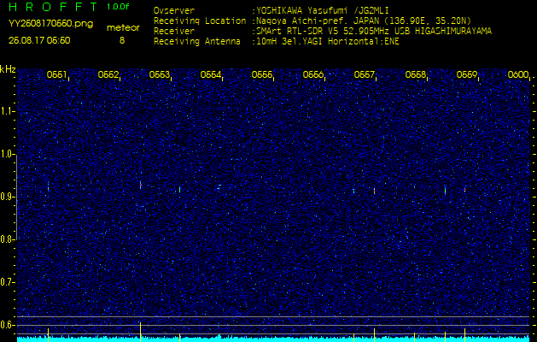Click the meteor count value 8
This screenshot has height=342, width=537.
tap(122, 40)
